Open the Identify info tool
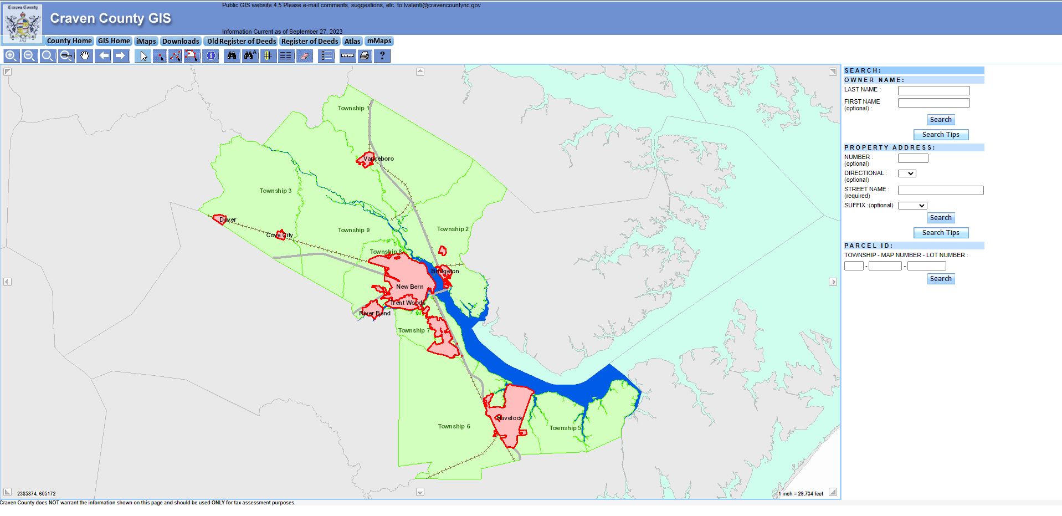 (x=211, y=55)
